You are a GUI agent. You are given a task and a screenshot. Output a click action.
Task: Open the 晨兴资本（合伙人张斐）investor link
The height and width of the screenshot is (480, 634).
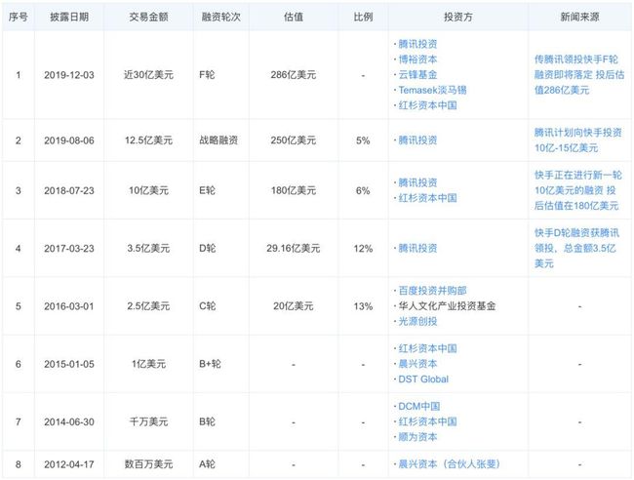click(450, 464)
